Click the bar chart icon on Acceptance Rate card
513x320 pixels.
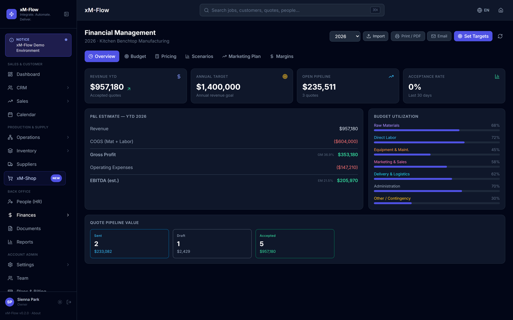(497, 76)
